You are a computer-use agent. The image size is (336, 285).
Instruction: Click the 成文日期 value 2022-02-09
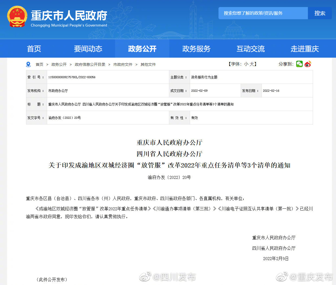(199, 91)
